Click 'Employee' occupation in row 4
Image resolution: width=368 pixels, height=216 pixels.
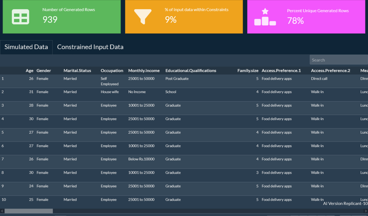pos(109,119)
